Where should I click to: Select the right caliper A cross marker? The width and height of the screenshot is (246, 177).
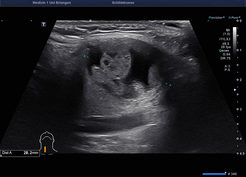point(167,84)
